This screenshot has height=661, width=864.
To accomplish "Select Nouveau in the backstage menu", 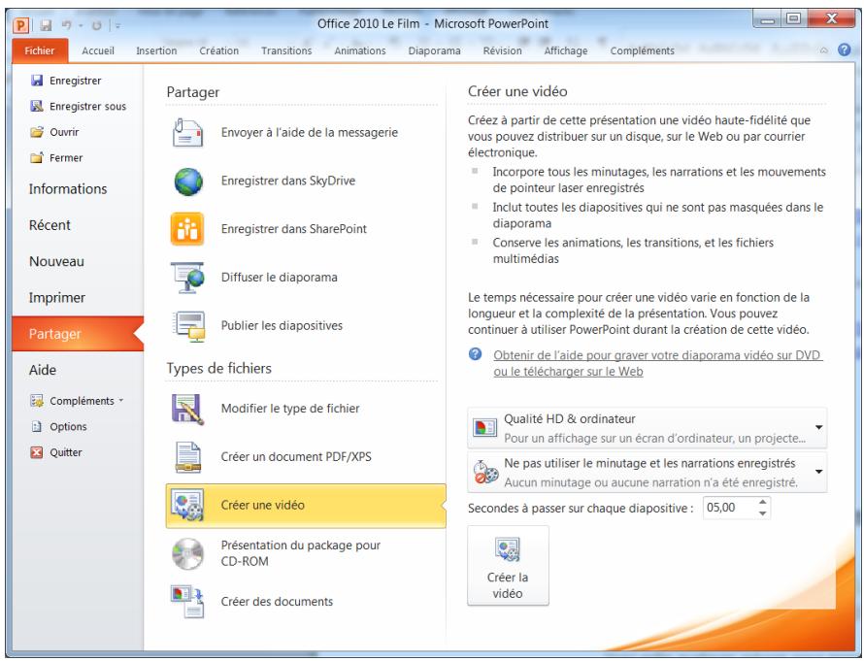I will 78,262.
